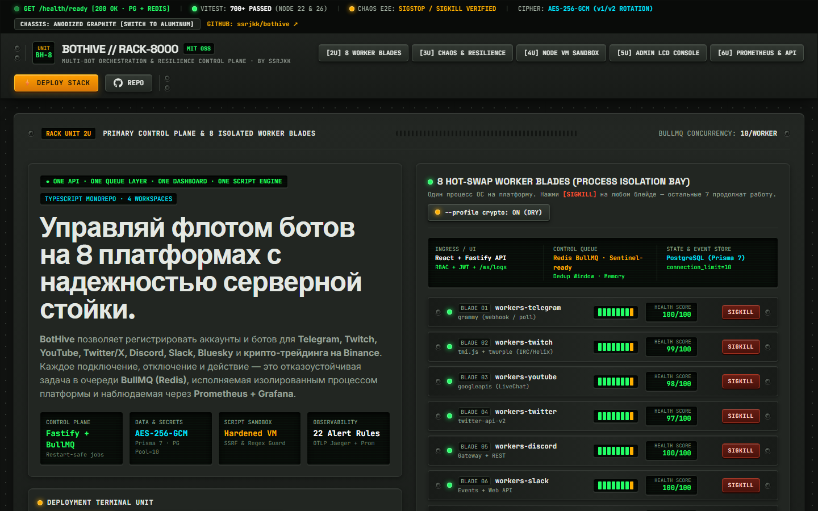Click the Fastify + BullMQ control plane card
The width and height of the screenshot is (818, 511).
click(81, 438)
